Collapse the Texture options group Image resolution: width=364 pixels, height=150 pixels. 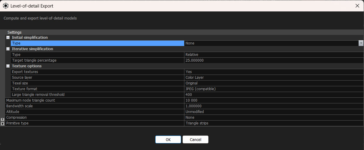[x=8, y=66]
